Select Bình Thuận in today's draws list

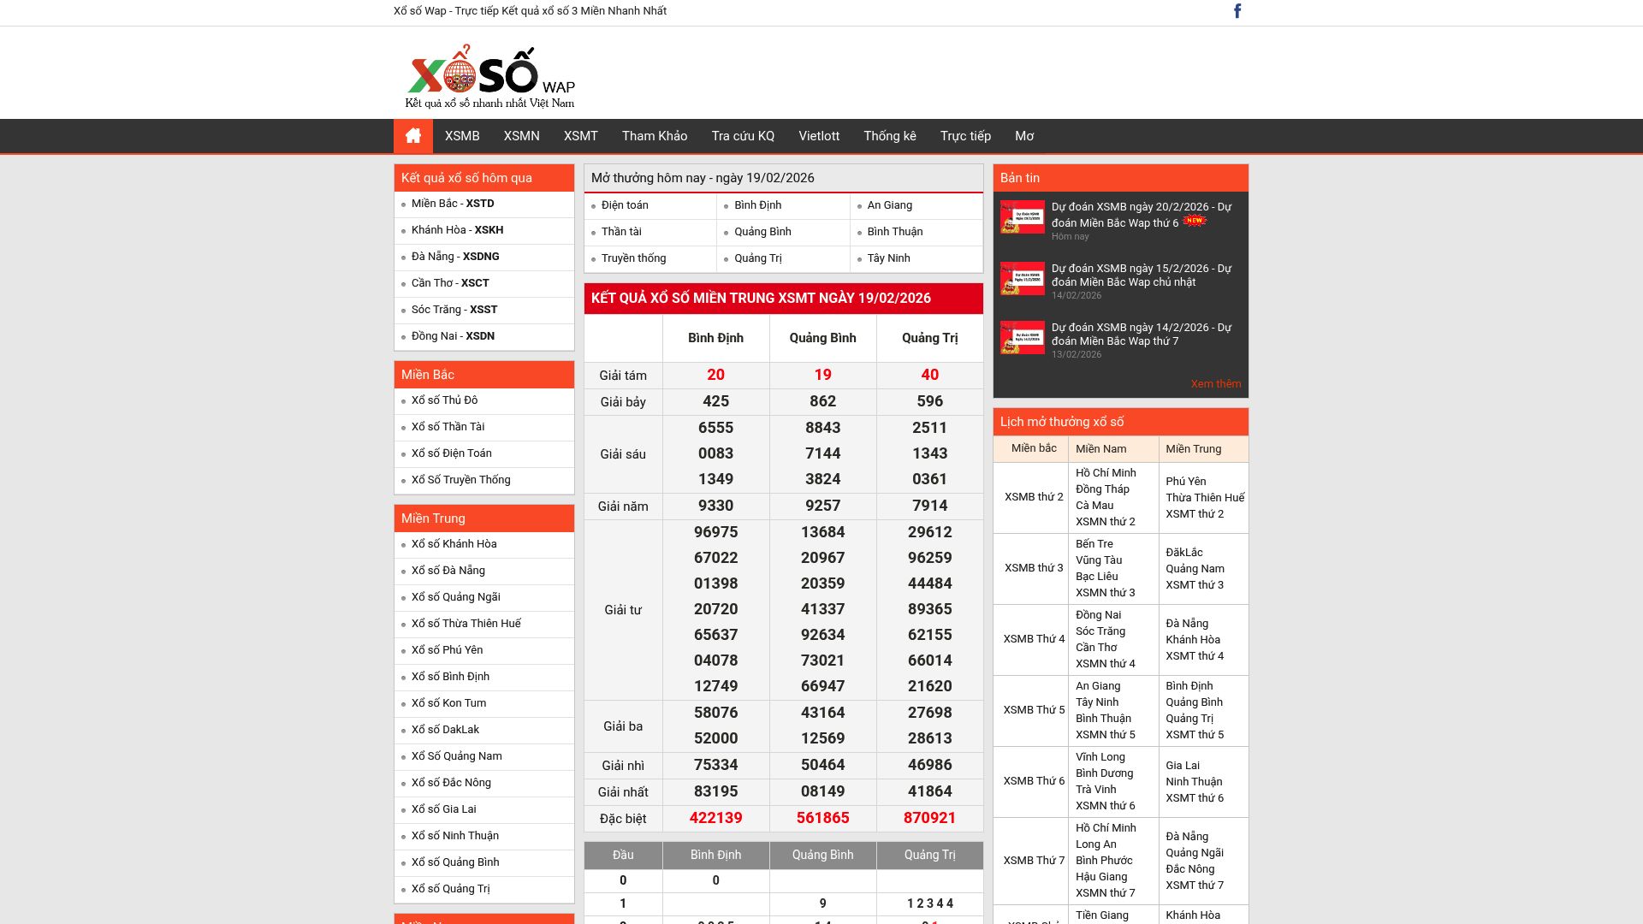pos(893,231)
